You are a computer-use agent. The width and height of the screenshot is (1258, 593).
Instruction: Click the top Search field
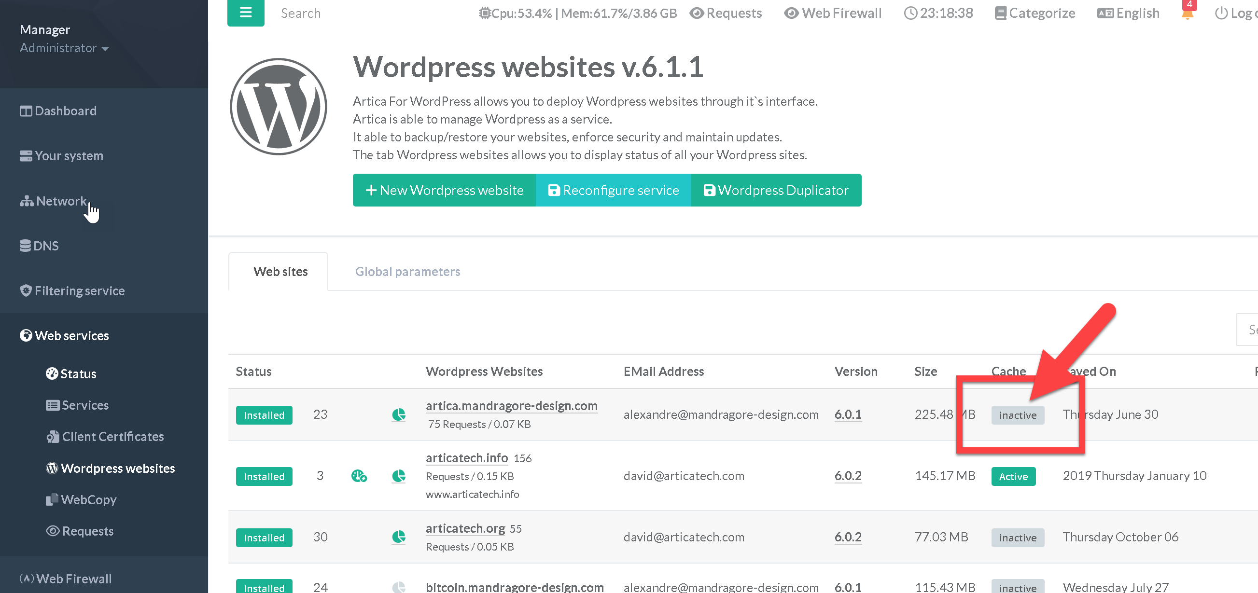click(301, 13)
